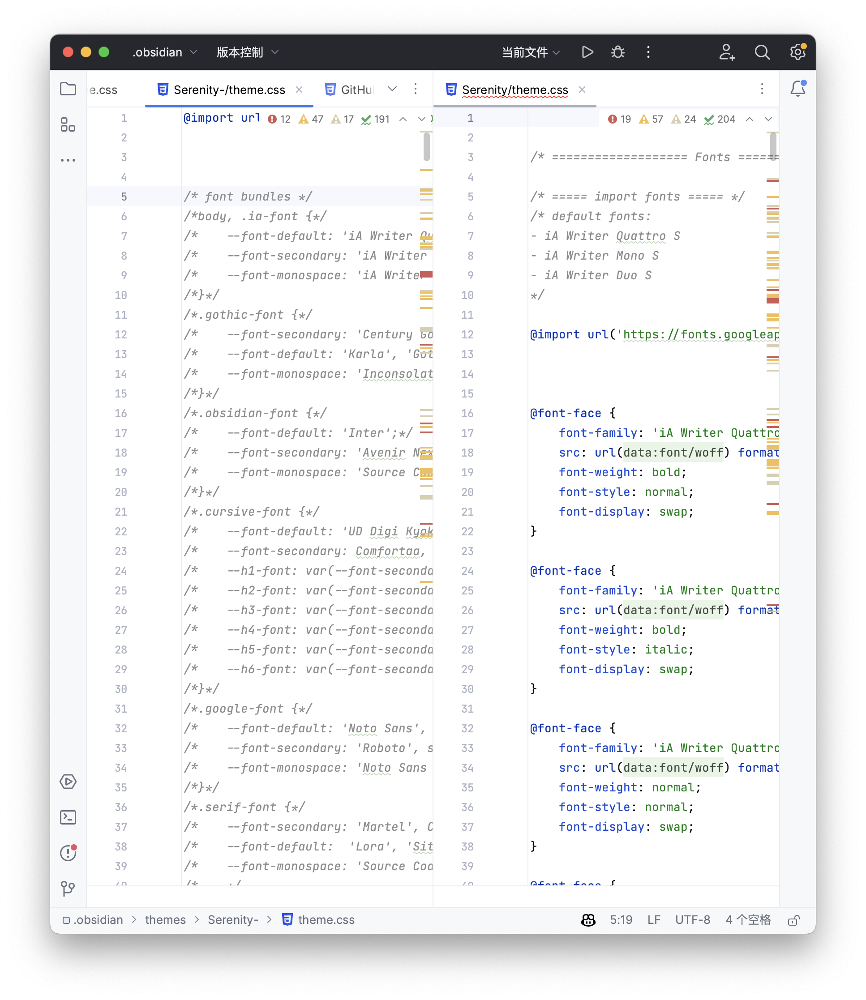
Task: Open the Copilot status icon
Action: click(x=588, y=920)
